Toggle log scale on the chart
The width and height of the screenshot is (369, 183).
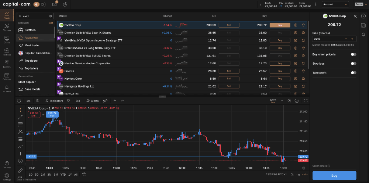pyautogui.click(x=298, y=174)
